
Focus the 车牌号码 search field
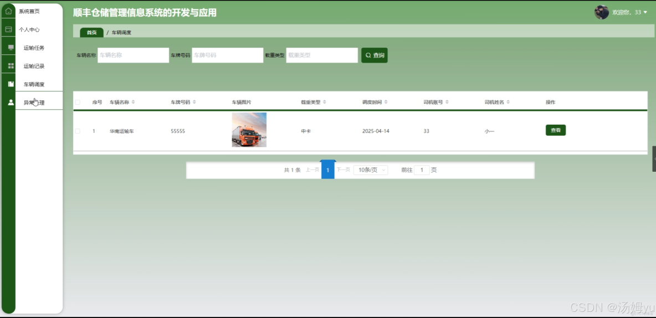pyautogui.click(x=228, y=55)
